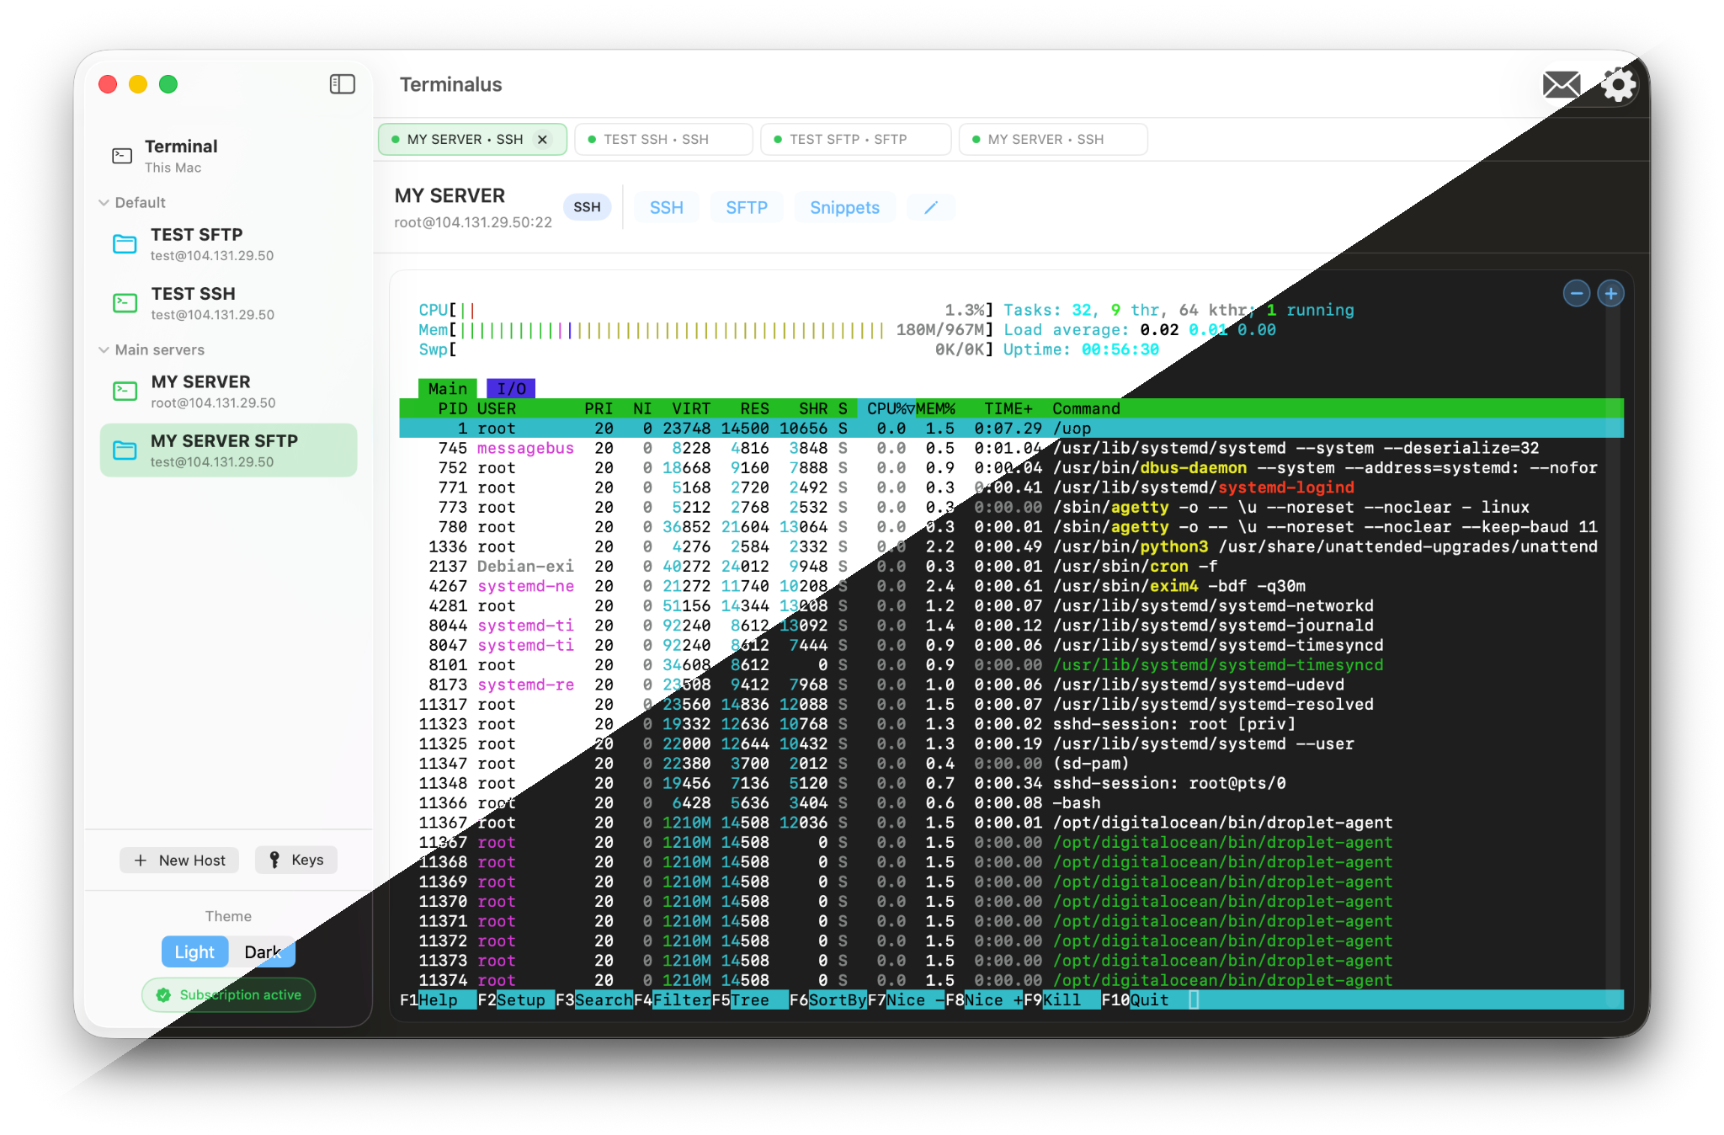Click the New Host button
The height and width of the screenshot is (1135, 1724).
[x=179, y=860]
